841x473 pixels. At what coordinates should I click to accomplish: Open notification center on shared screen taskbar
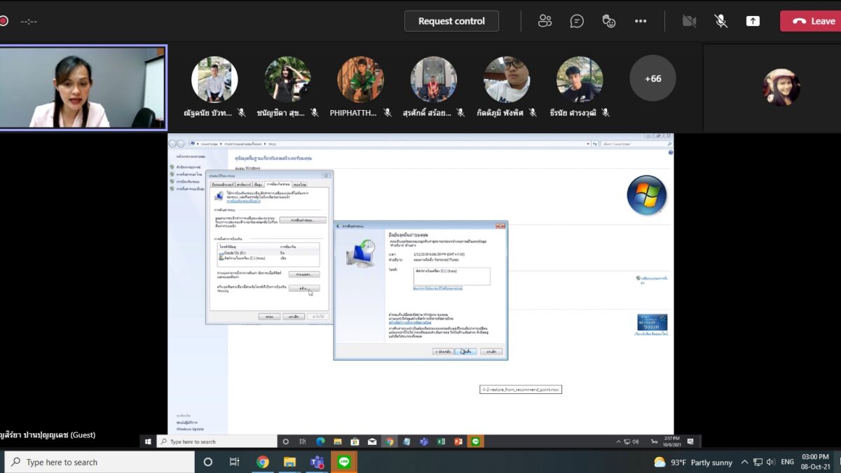690,441
